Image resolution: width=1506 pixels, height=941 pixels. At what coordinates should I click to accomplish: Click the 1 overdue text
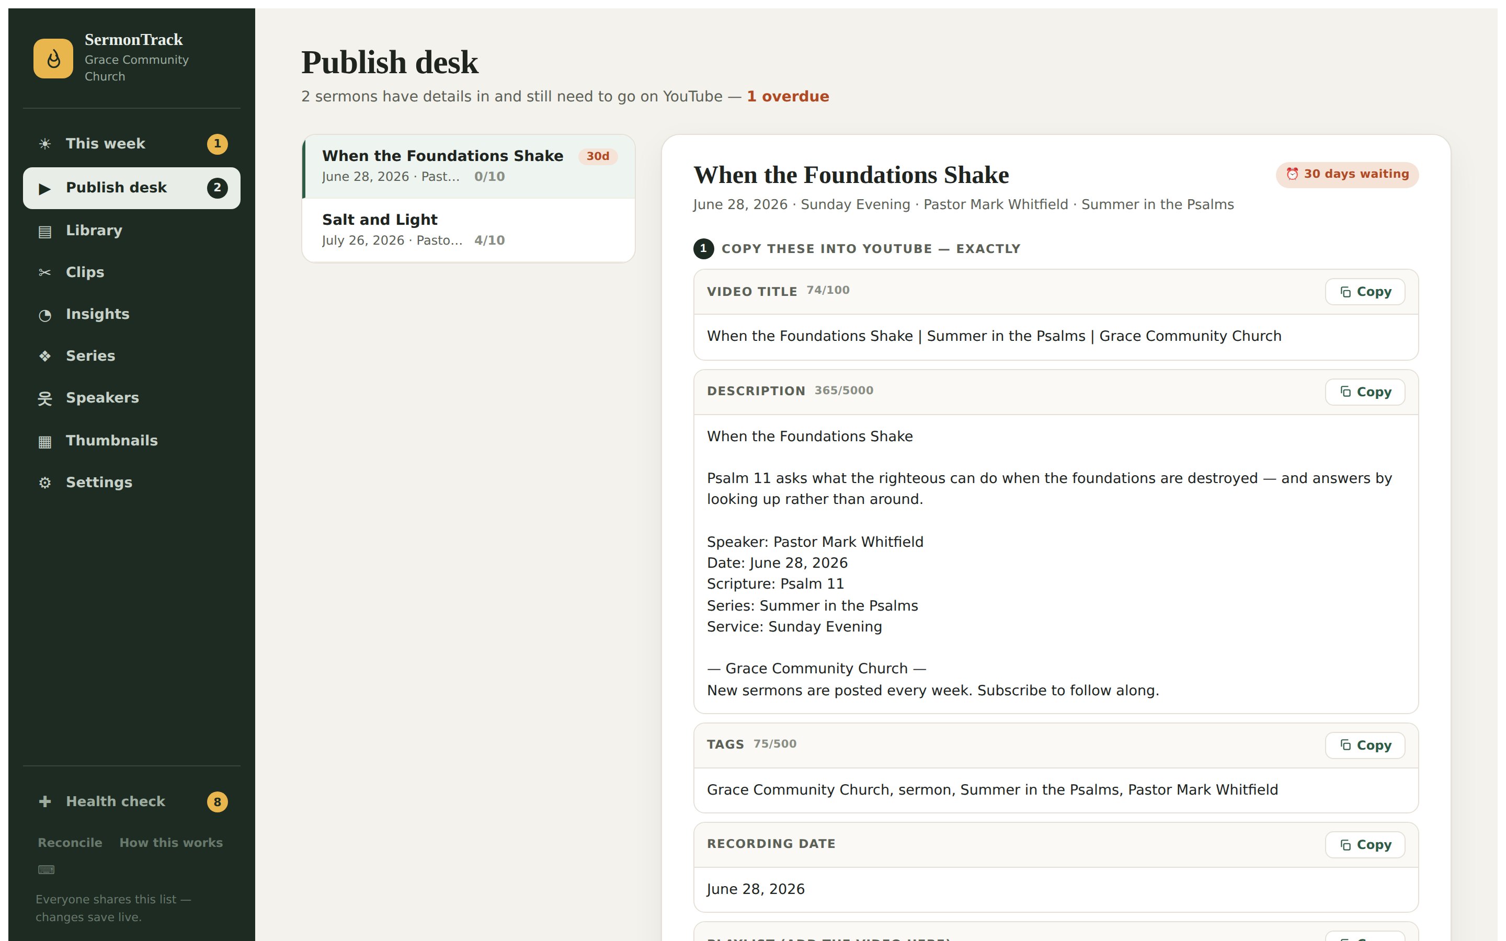(788, 97)
